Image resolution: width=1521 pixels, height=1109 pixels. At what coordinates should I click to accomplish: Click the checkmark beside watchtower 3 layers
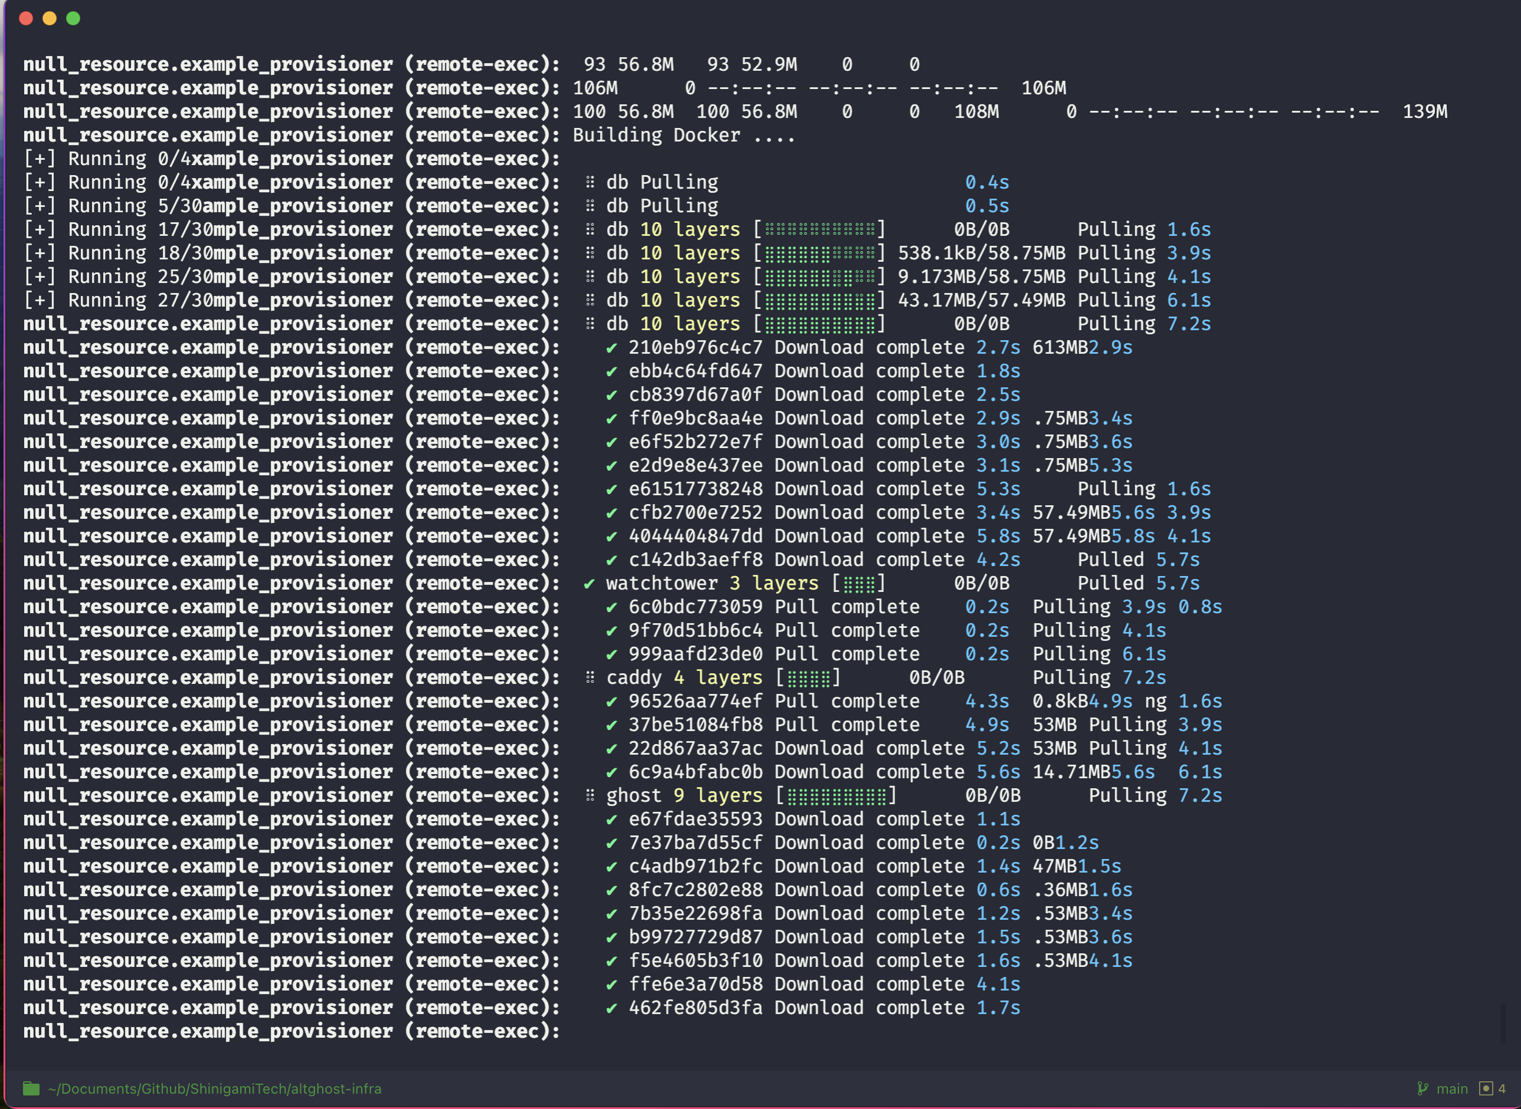point(589,583)
